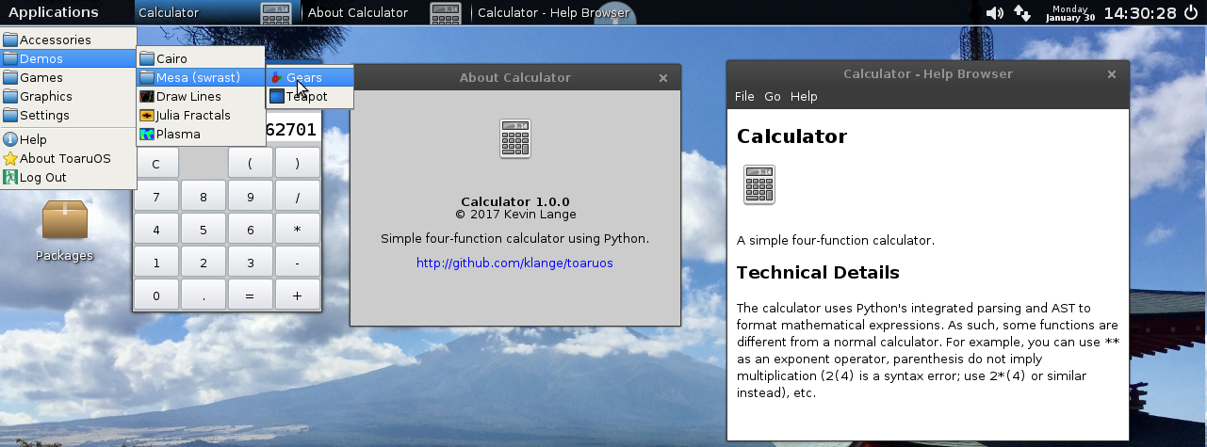Click calculator key 8
Image resolution: width=1207 pixels, height=447 pixels.
tap(204, 197)
